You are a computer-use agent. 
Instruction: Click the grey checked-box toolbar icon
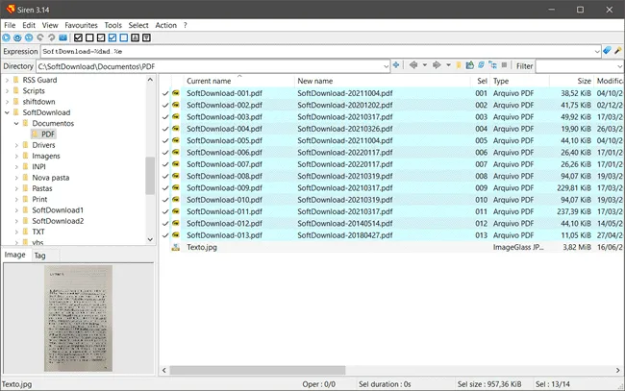[x=101, y=37]
